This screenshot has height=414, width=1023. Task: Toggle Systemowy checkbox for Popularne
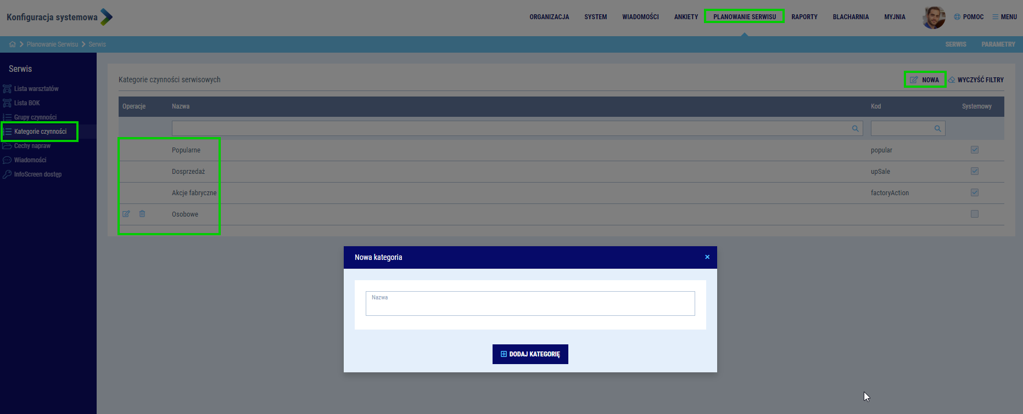975,150
